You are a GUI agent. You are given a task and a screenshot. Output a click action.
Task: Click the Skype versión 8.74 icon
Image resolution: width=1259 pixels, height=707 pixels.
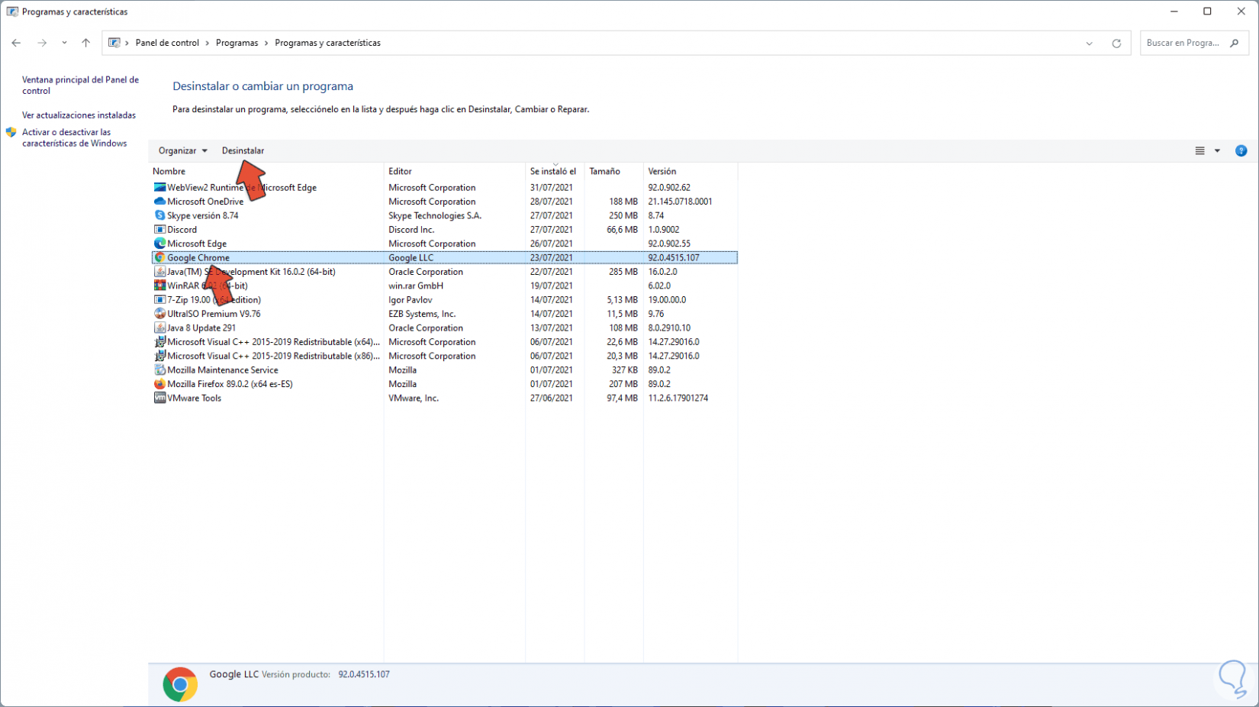point(159,215)
